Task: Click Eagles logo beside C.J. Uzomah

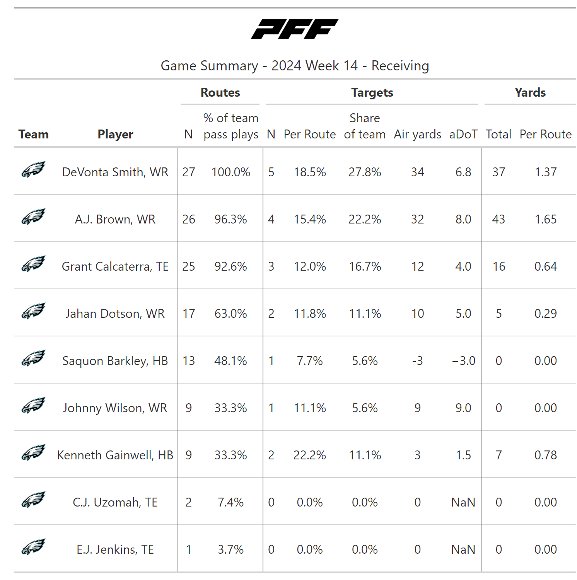Action: (x=33, y=500)
